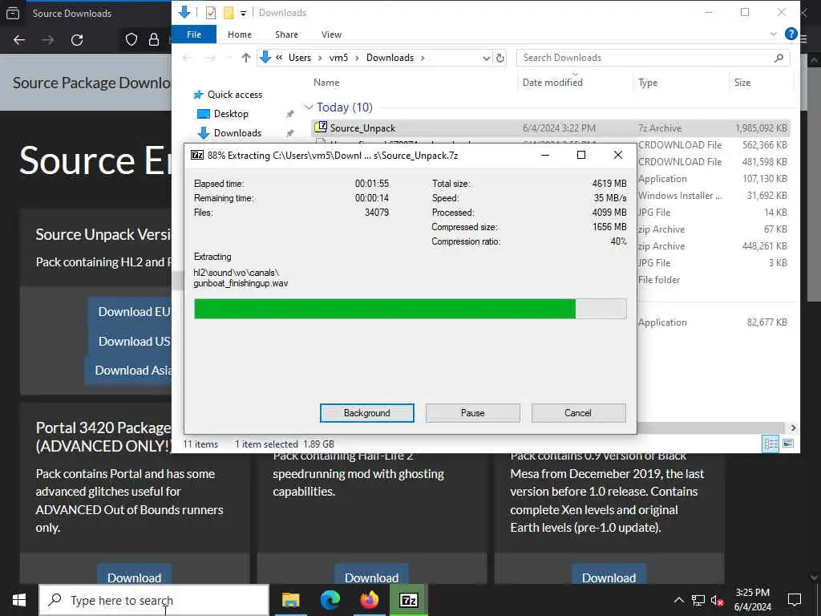Click the muted volume tray icon
This screenshot has width=821, height=616.
(x=718, y=600)
